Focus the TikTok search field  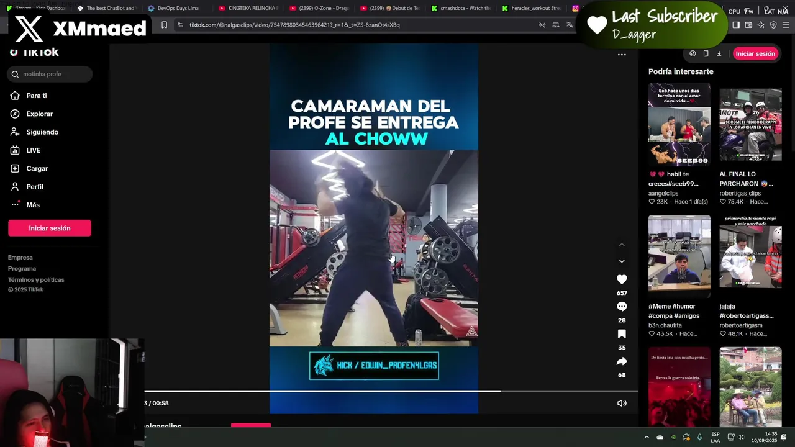tap(50, 74)
